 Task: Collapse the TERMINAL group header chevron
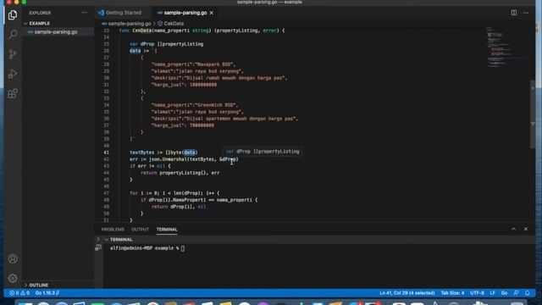coord(106,239)
